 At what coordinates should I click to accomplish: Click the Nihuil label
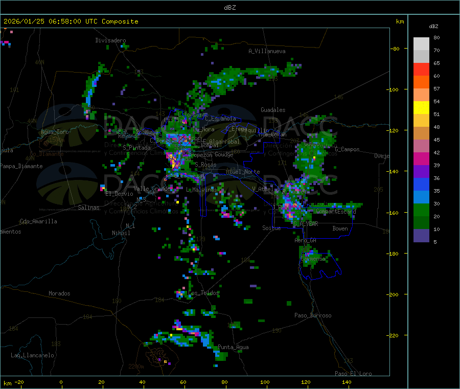pos(121,233)
